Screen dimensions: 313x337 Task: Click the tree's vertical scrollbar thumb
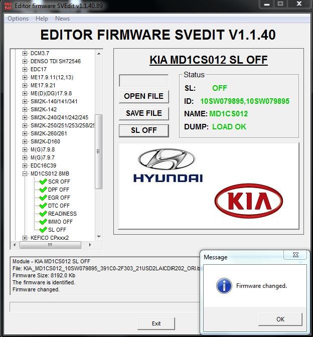pos(99,151)
